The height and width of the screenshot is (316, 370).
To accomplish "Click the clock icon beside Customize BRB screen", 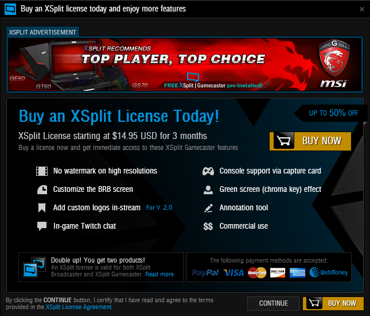I will (x=42, y=190).
